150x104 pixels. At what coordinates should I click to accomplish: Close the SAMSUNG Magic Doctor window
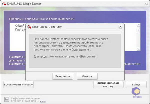[145, 4]
